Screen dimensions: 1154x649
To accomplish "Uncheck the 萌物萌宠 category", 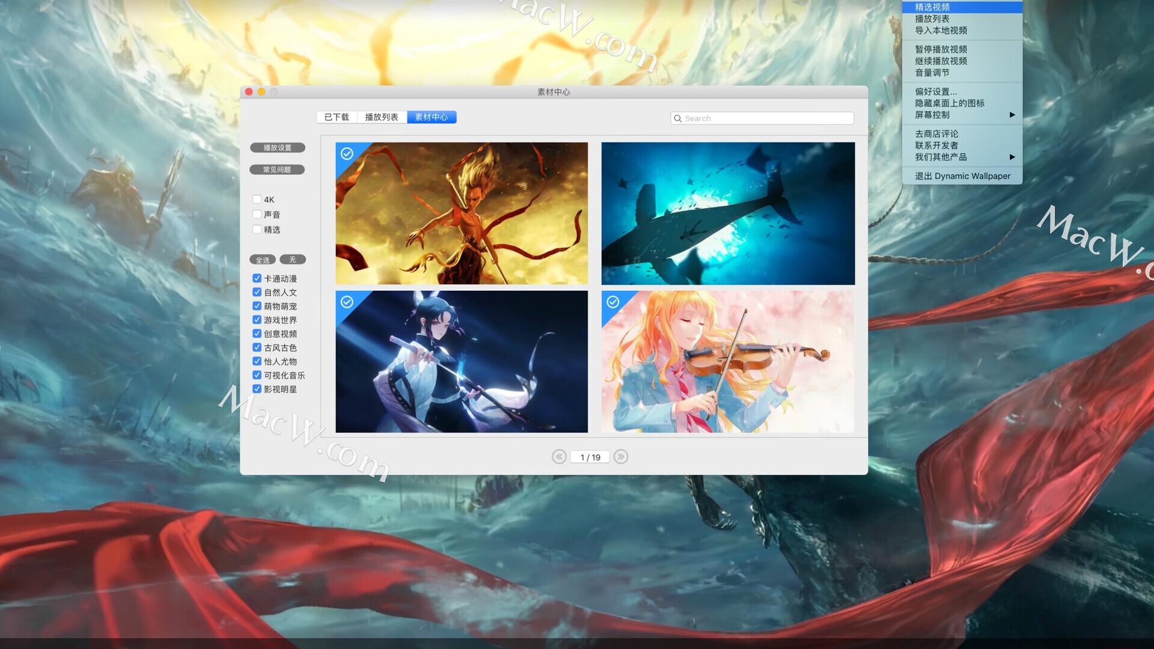I will [257, 306].
